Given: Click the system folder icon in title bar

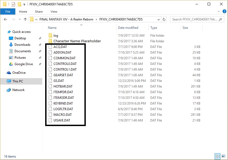Looking at the screenshot, I should 5,4.
